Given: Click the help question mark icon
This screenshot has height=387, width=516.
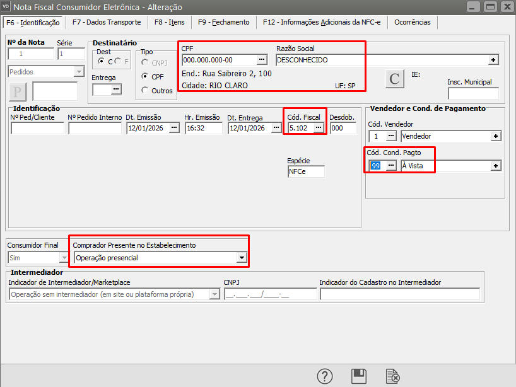Looking at the screenshot, I should click(x=325, y=376).
